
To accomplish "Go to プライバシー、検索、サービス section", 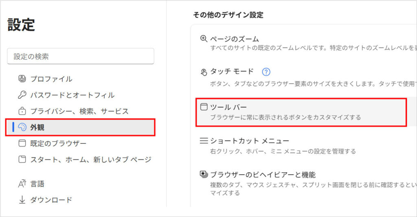I will 79,111.
